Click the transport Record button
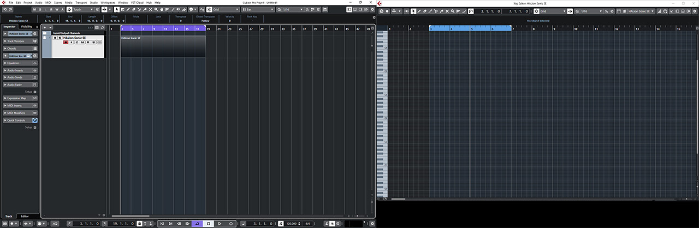This screenshot has height=228, width=699. click(231, 224)
